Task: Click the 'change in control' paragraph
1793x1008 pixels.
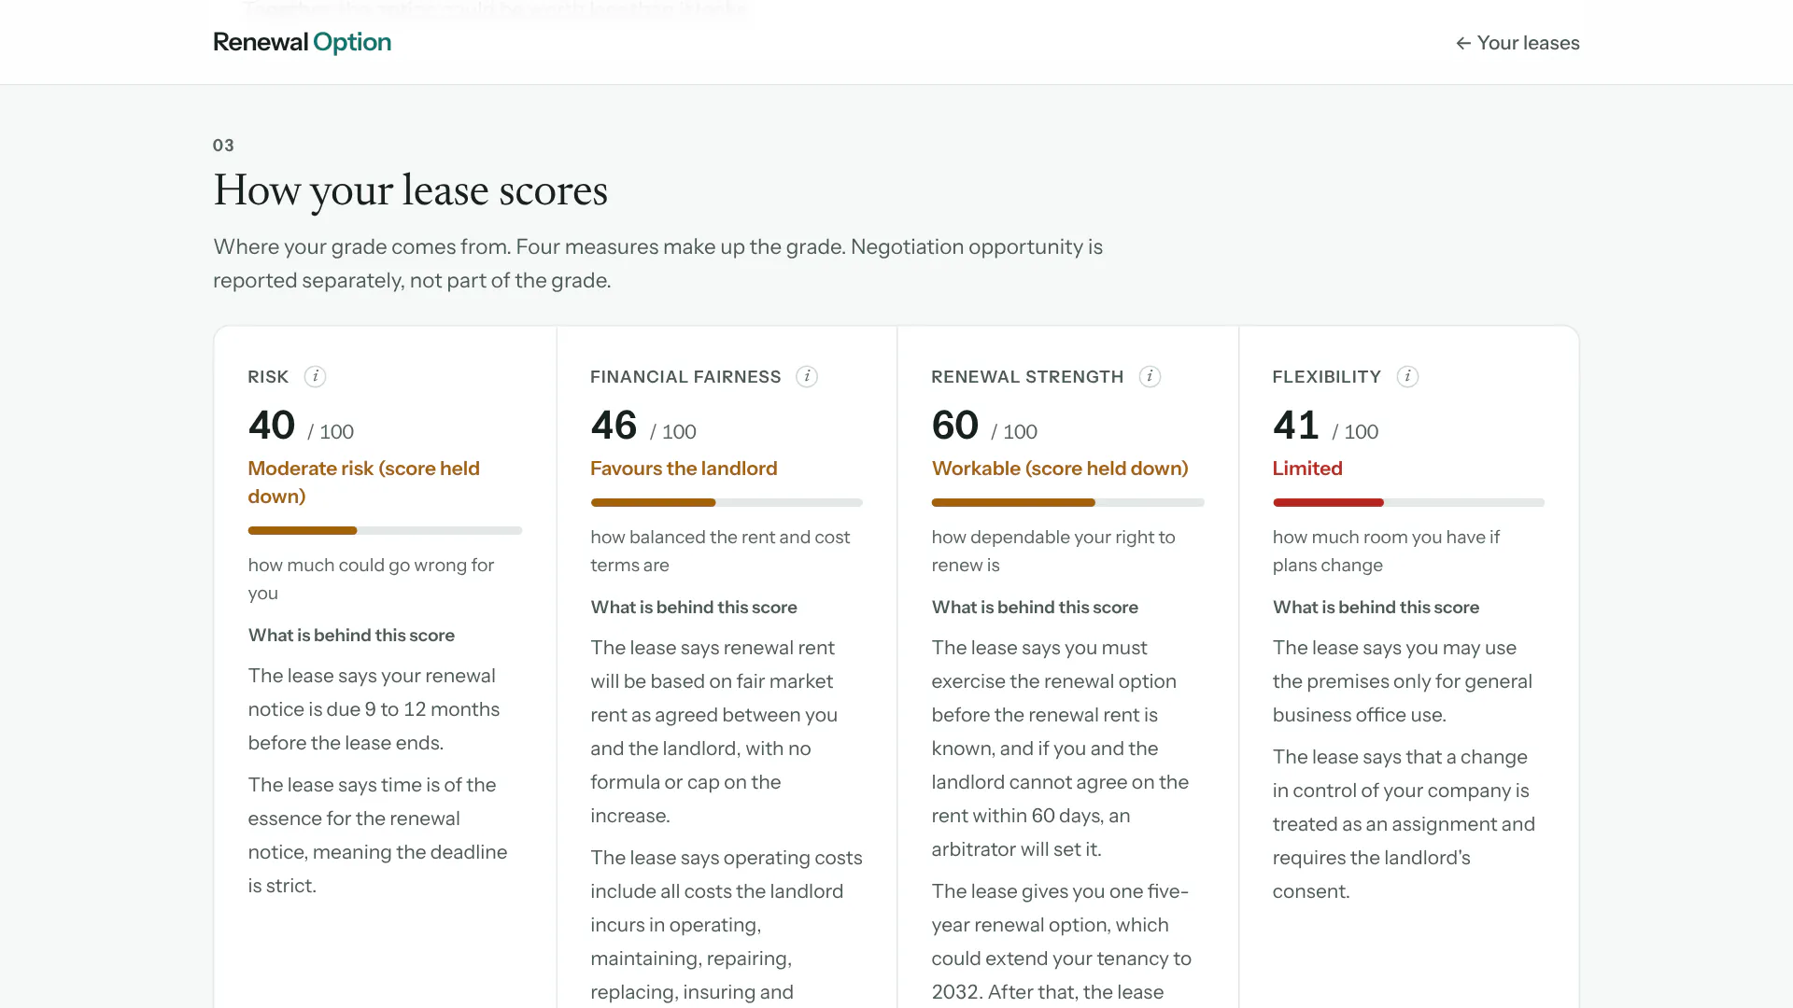Action: tap(1404, 824)
